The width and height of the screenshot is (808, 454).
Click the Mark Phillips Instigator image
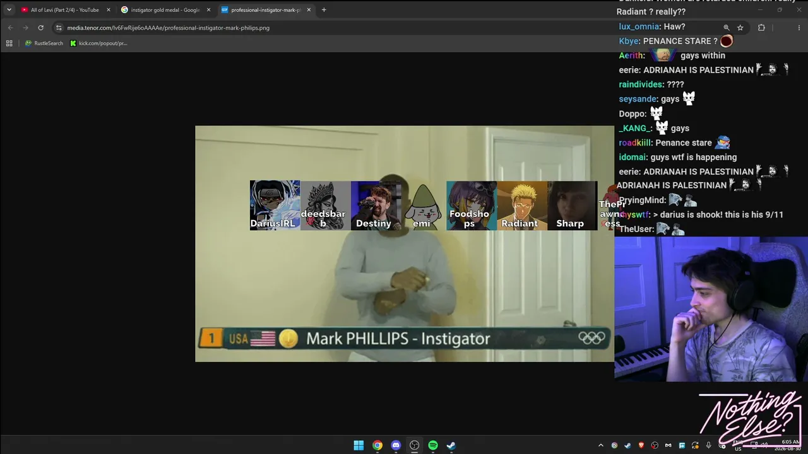pyautogui.click(x=405, y=243)
